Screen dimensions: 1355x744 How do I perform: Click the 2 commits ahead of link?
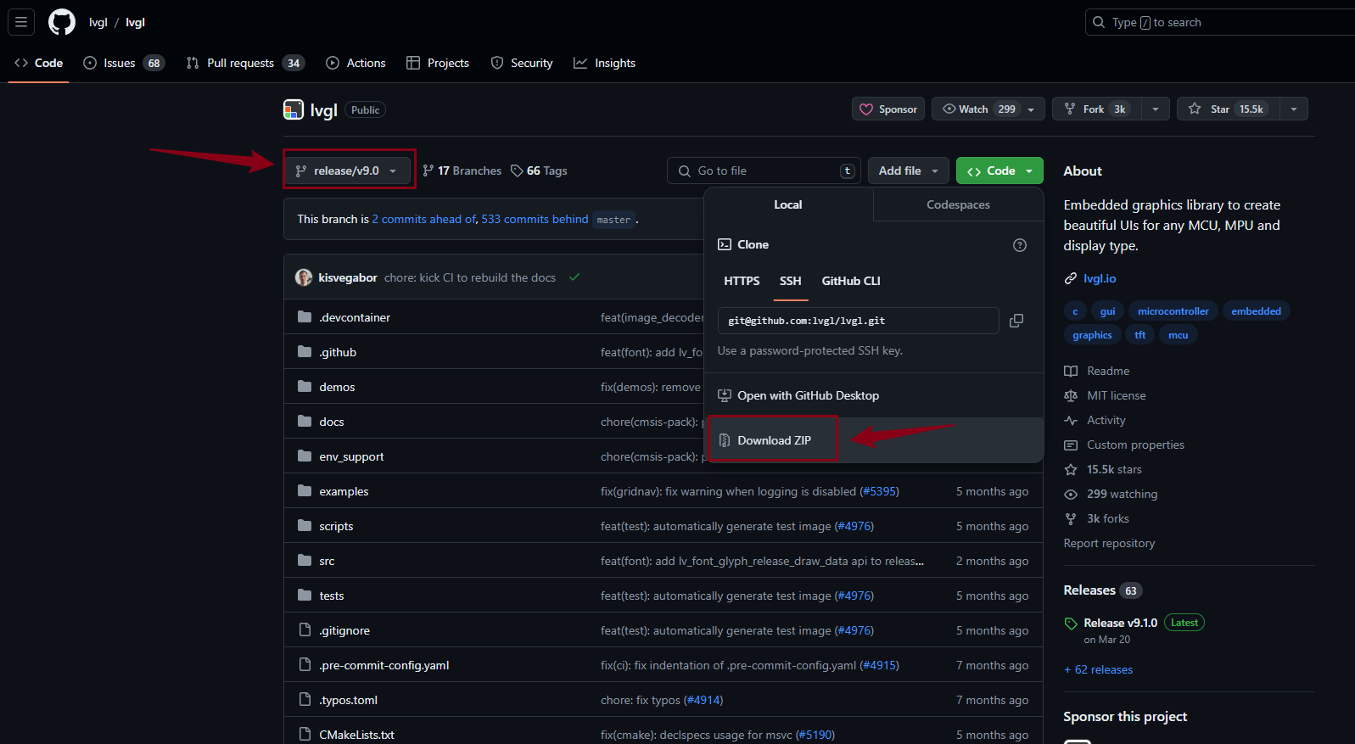424,219
